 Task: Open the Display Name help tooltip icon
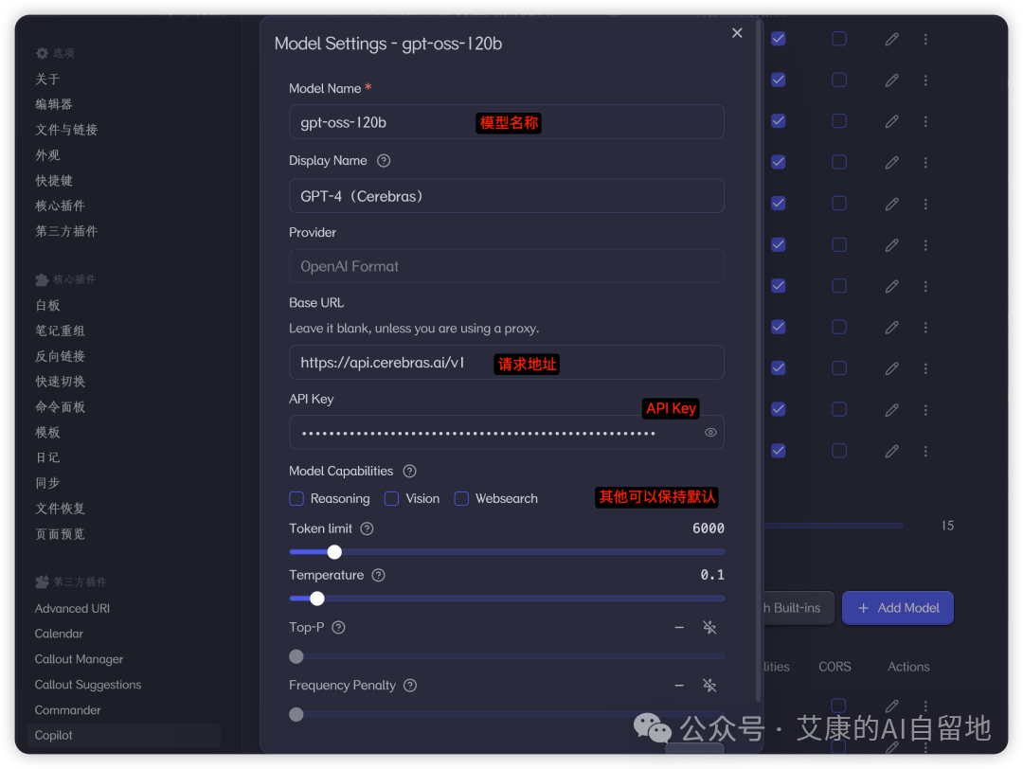[x=384, y=160]
